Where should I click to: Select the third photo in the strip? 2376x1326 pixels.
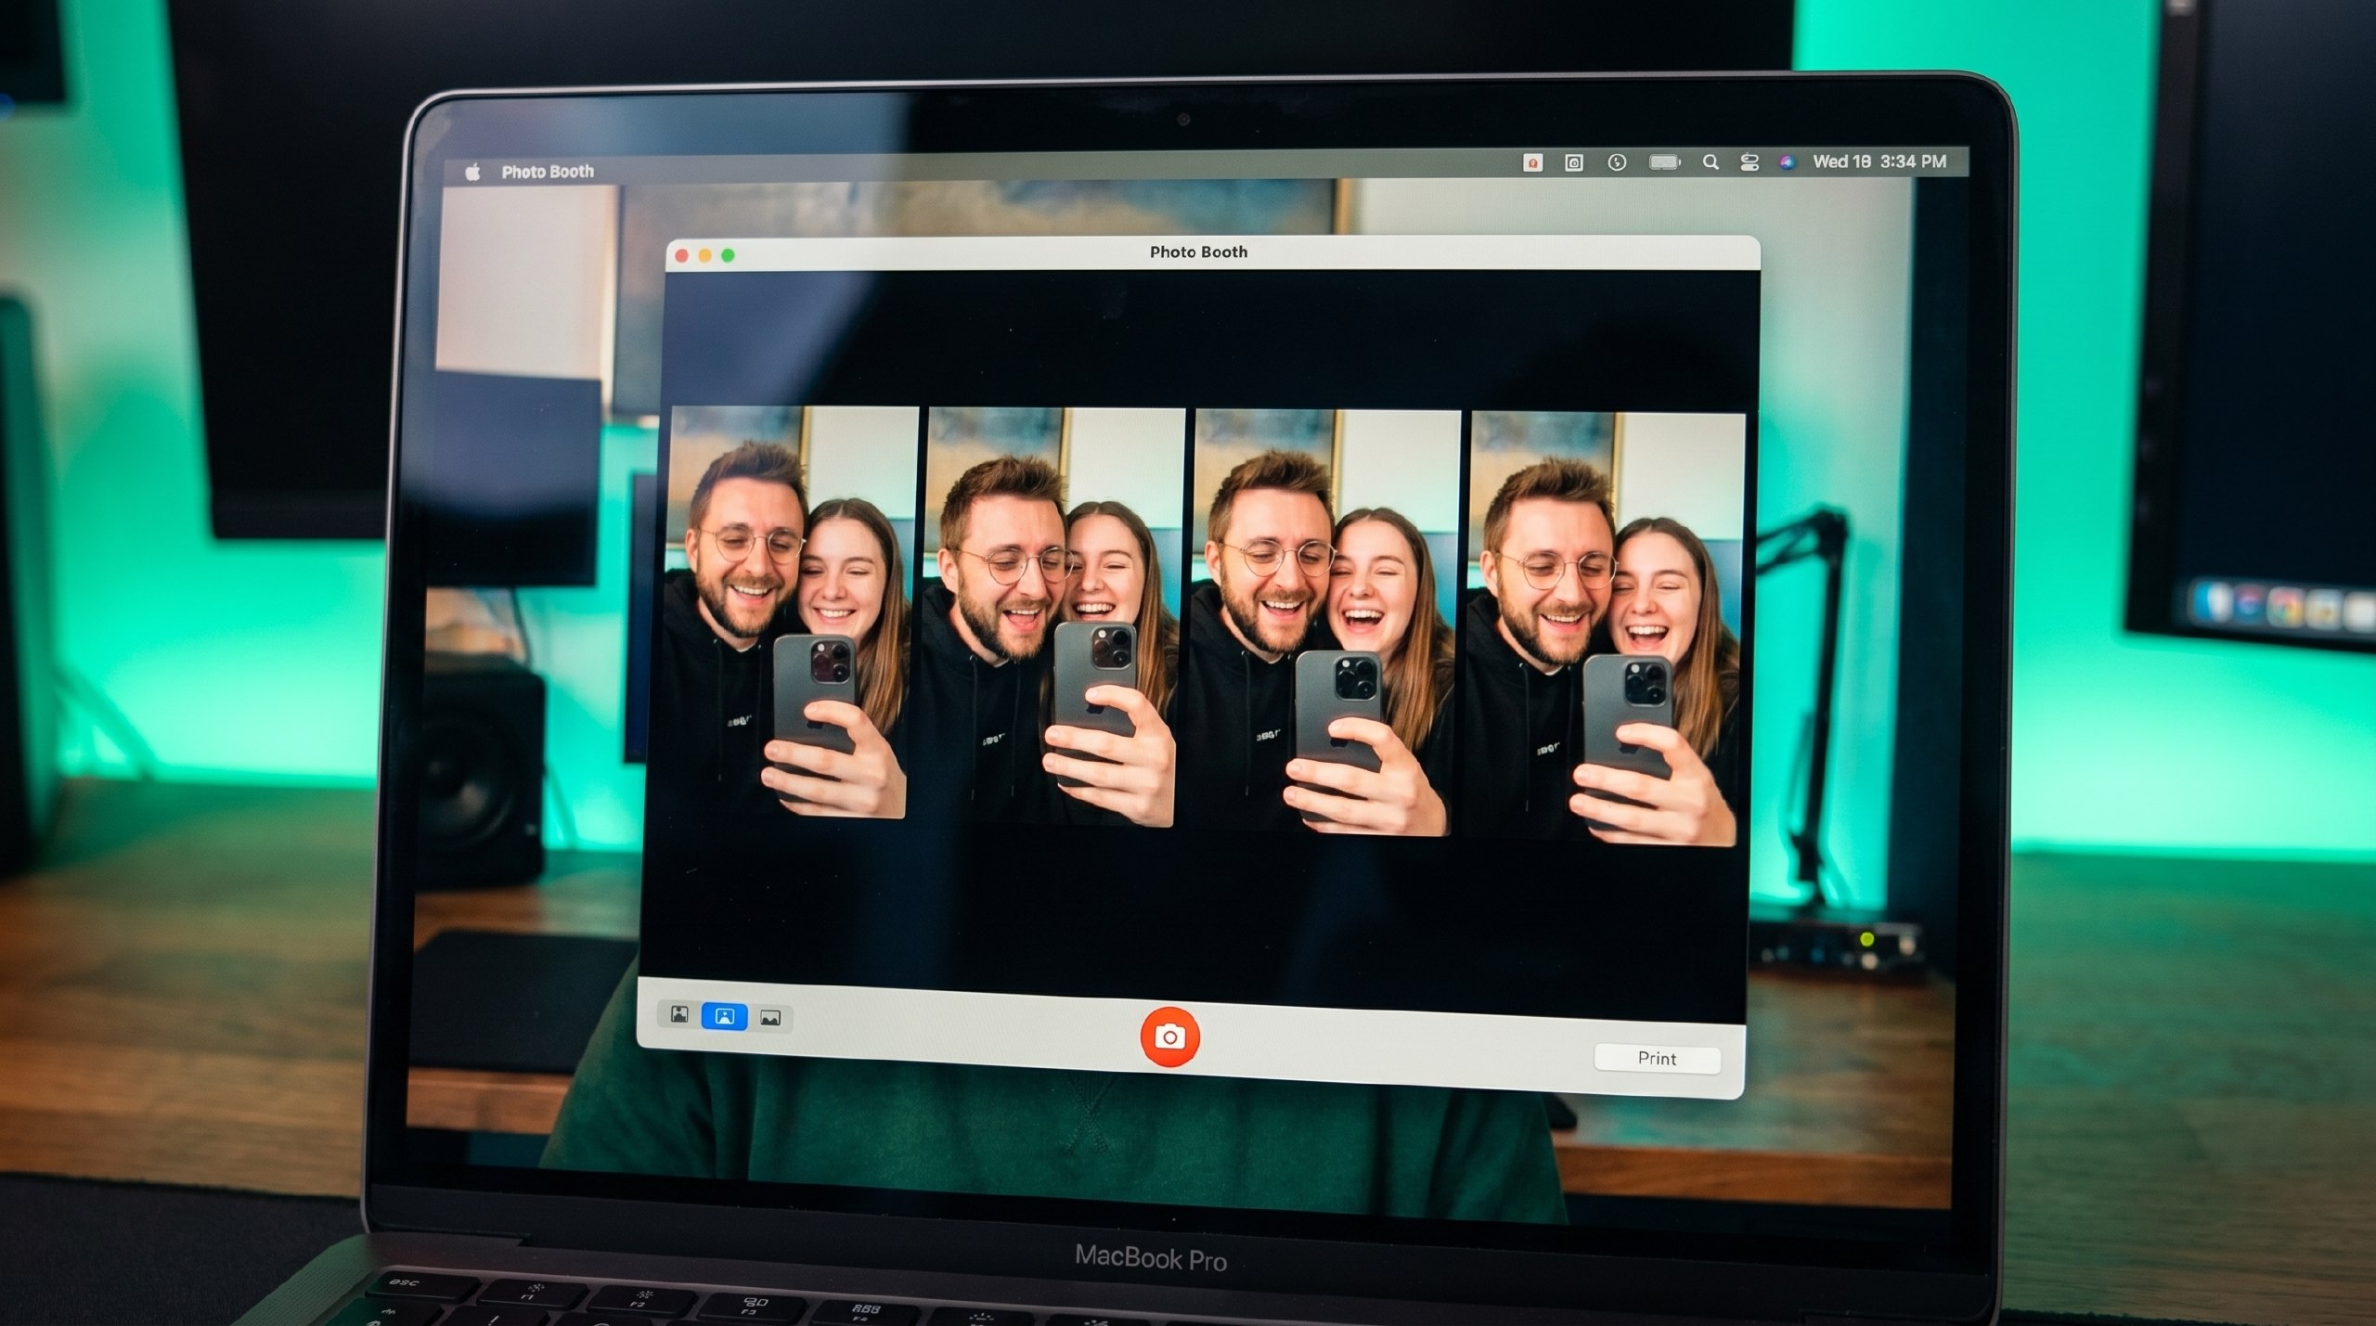(1324, 622)
